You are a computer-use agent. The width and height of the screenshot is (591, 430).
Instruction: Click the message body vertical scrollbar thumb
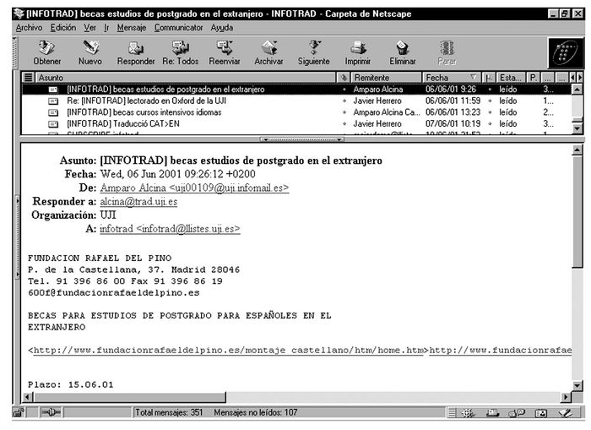tap(577, 212)
